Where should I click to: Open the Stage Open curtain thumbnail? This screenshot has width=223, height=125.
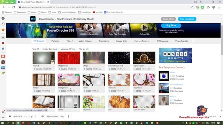[x=69, y=58]
